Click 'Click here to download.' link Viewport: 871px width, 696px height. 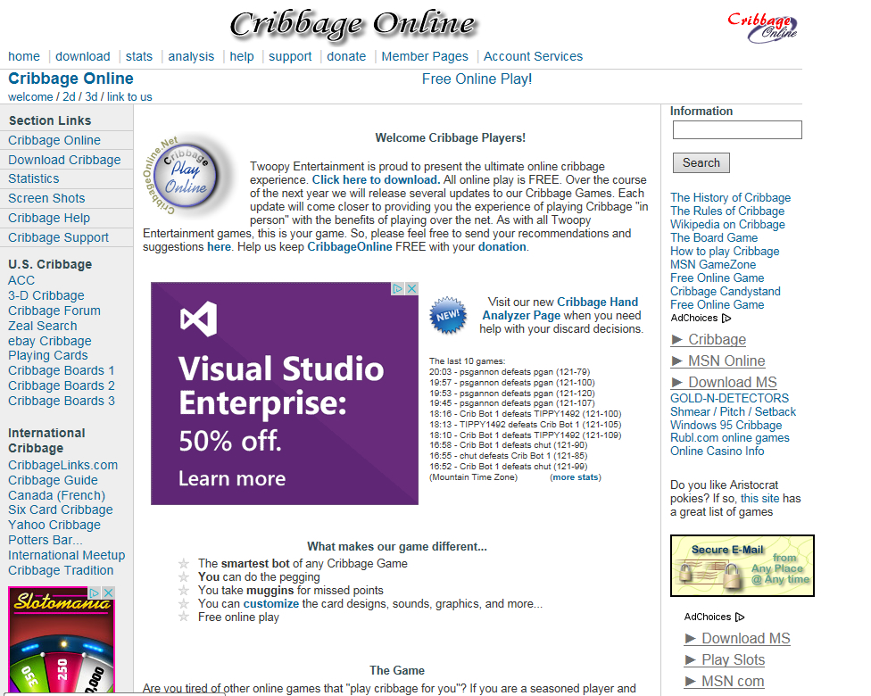[x=376, y=180]
